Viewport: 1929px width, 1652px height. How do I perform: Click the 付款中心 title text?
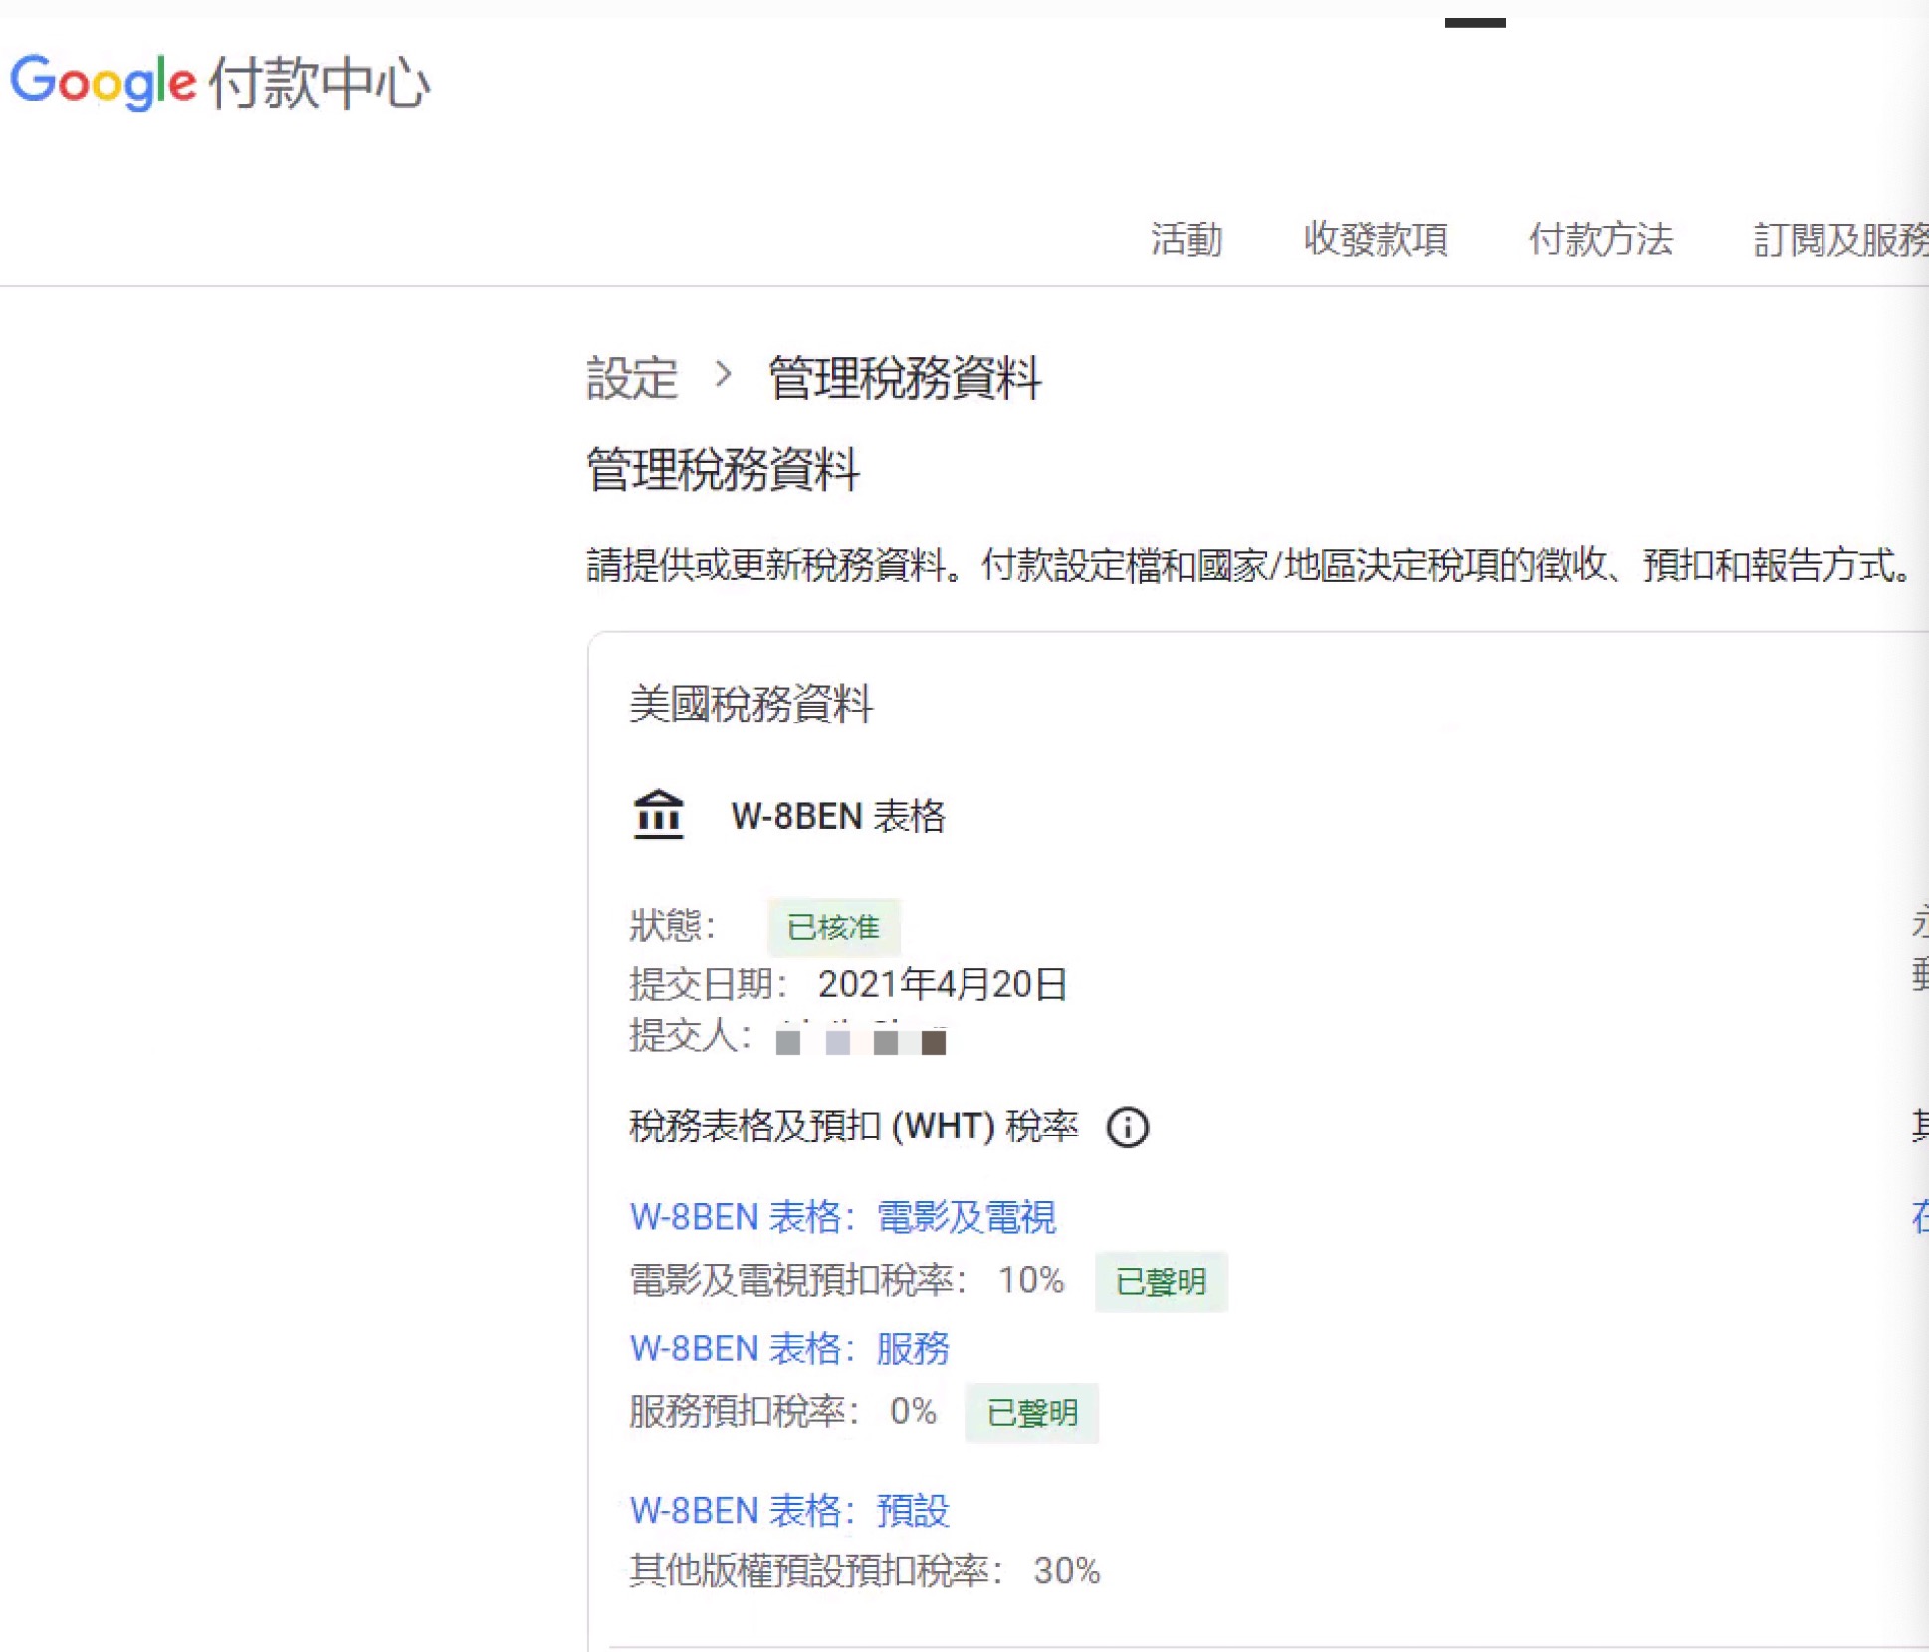coord(320,82)
